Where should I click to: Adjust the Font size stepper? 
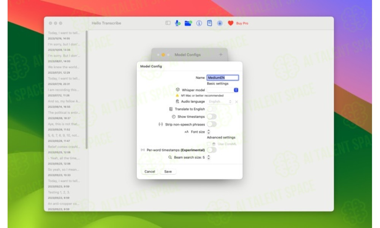pos(209,132)
